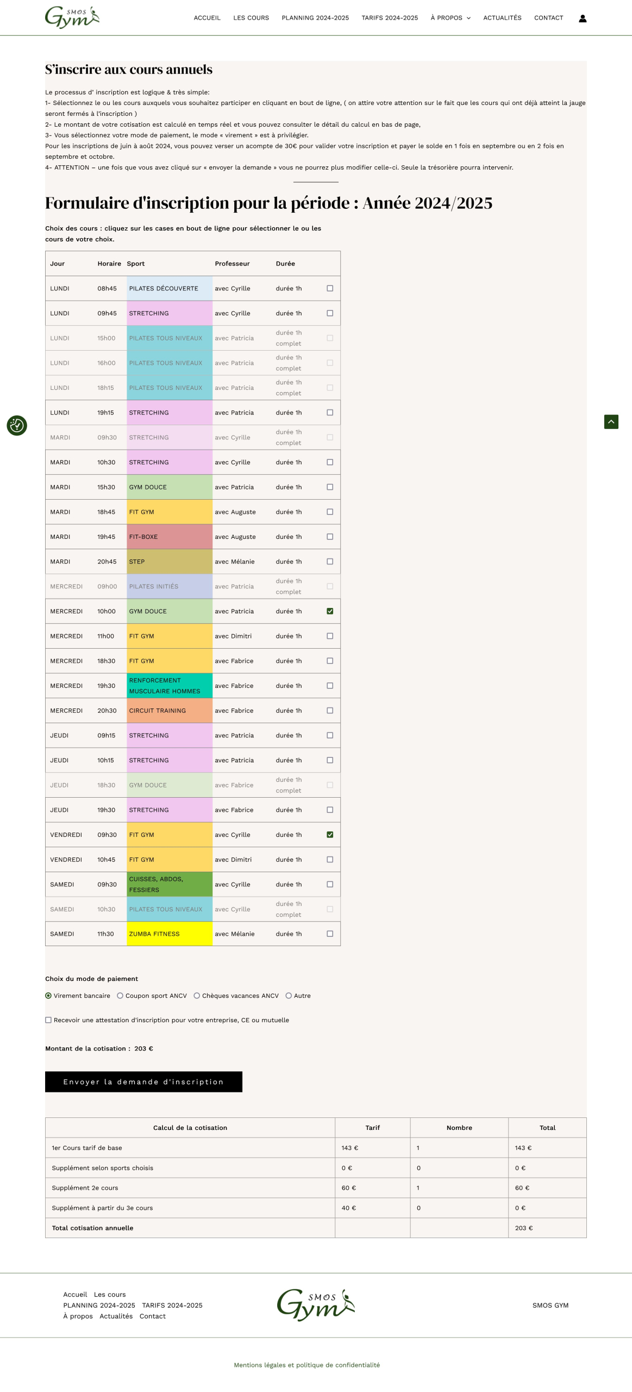This screenshot has width=632, height=1392.
Task: Select the Autre payment radio button
Action: (x=289, y=996)
